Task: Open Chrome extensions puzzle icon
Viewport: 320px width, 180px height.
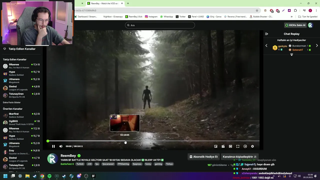Action: click(295, 10)
